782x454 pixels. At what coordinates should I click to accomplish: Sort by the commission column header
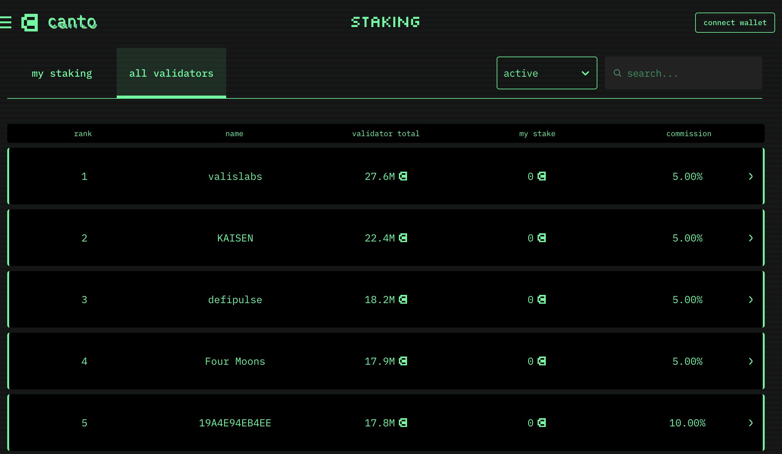(689, 134)
